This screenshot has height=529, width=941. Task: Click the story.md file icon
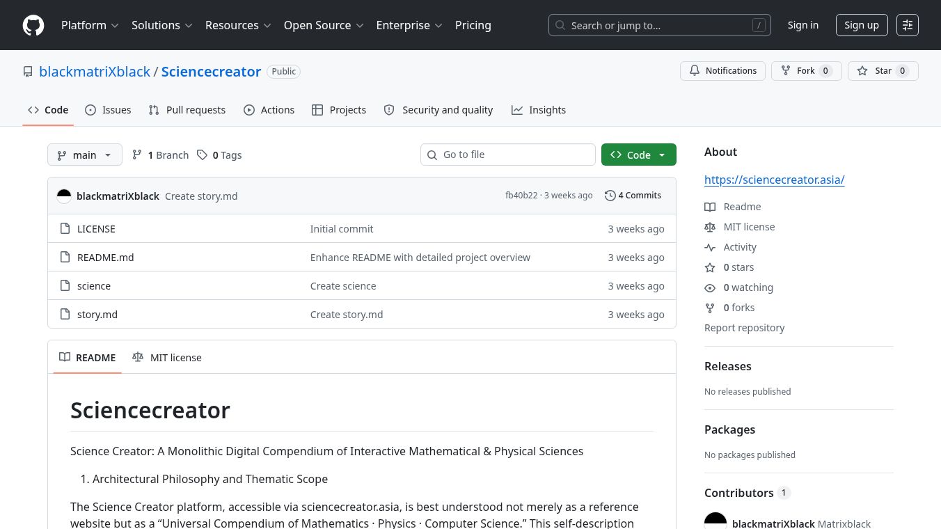point(65,315)
